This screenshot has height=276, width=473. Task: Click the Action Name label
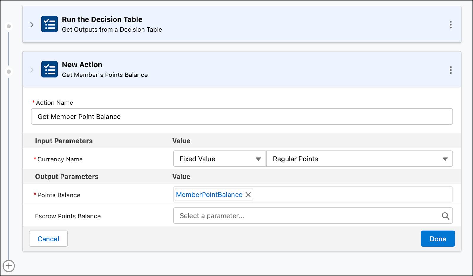54,103
